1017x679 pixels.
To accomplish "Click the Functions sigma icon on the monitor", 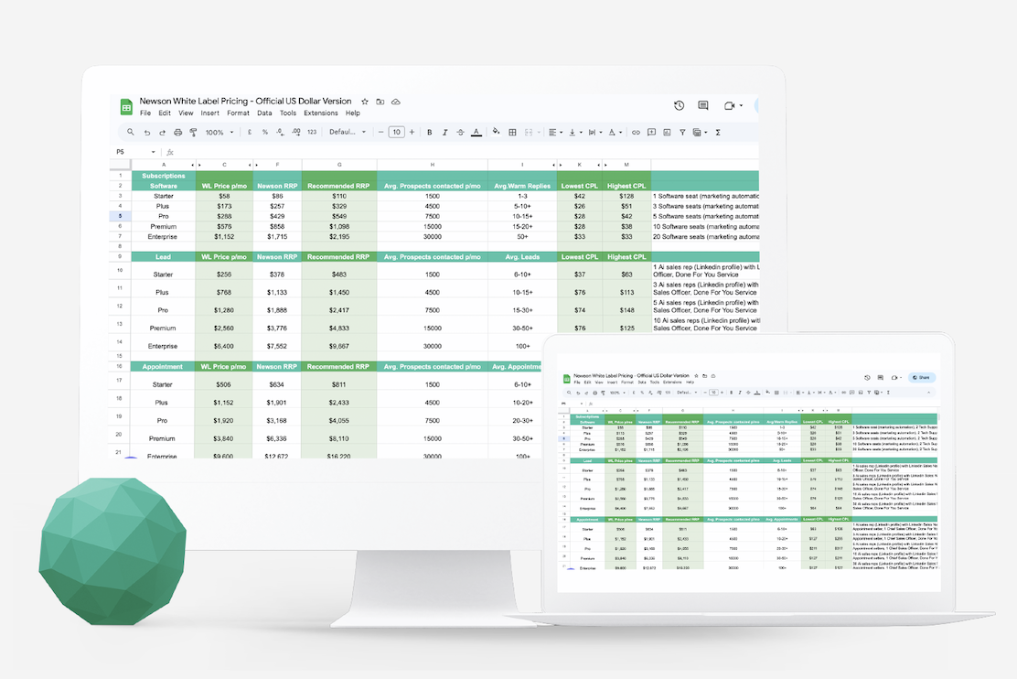I will point(718,133).
